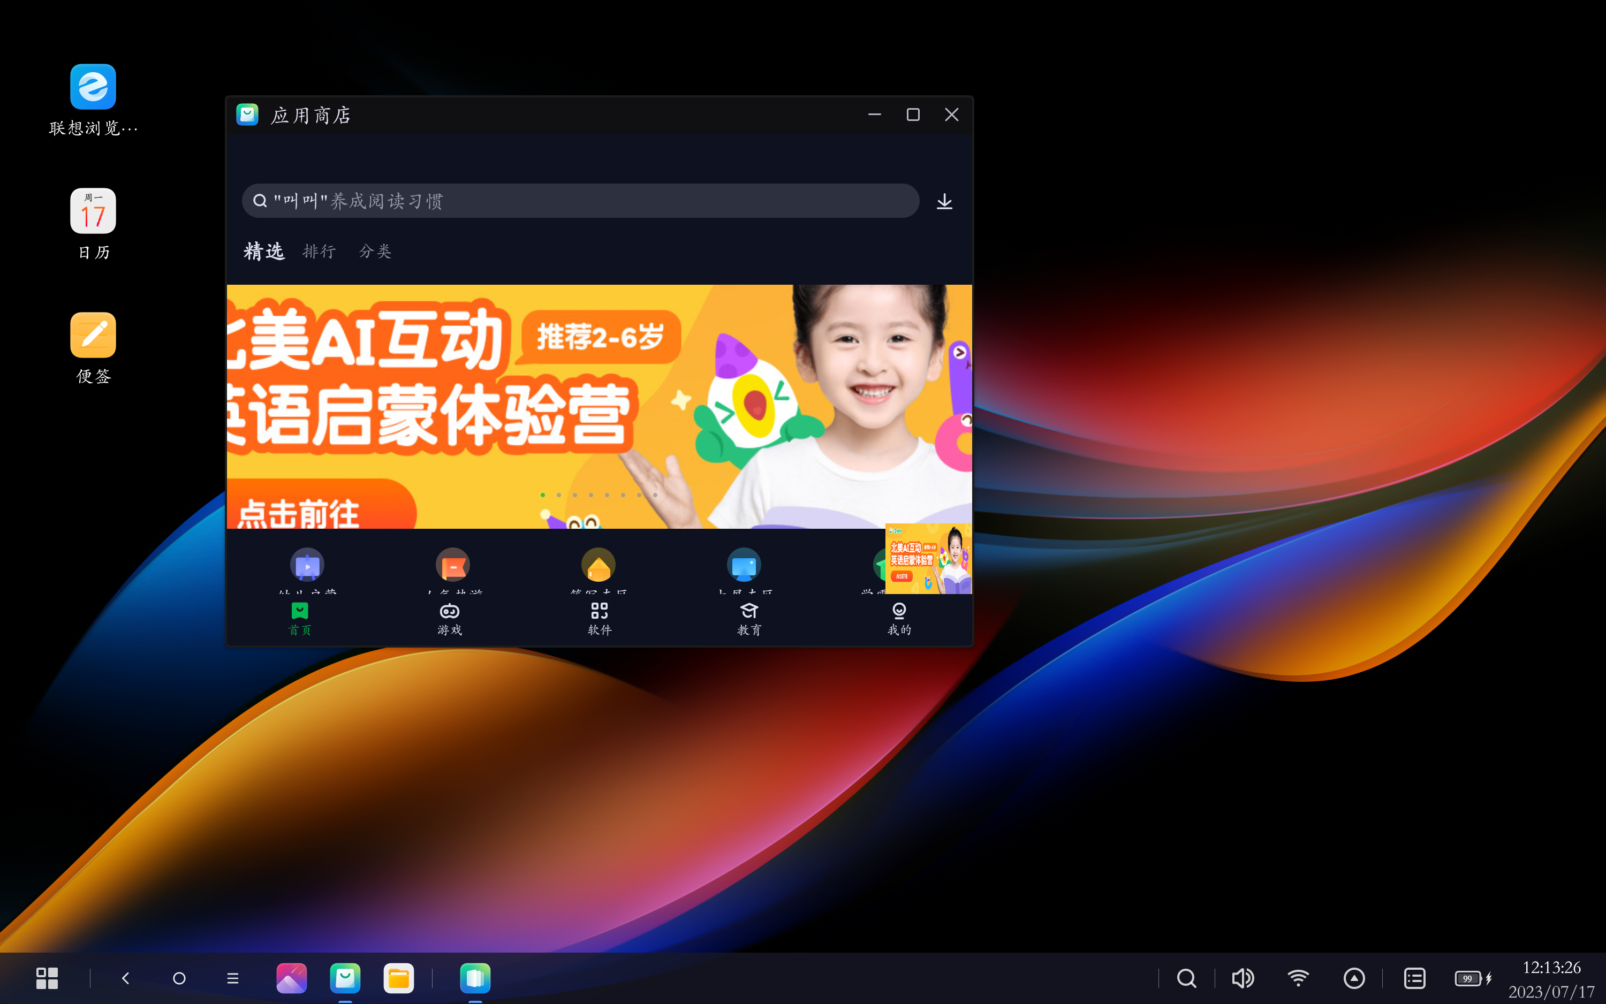
Task: Open the 游戏 games tab
Action: pos(450,619)
